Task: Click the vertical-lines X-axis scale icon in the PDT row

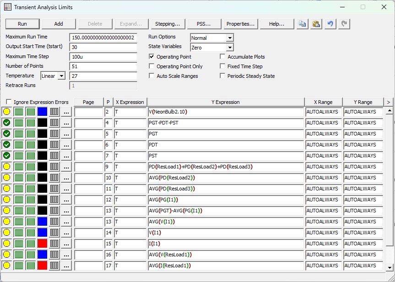Action: (x=18, y=145)
